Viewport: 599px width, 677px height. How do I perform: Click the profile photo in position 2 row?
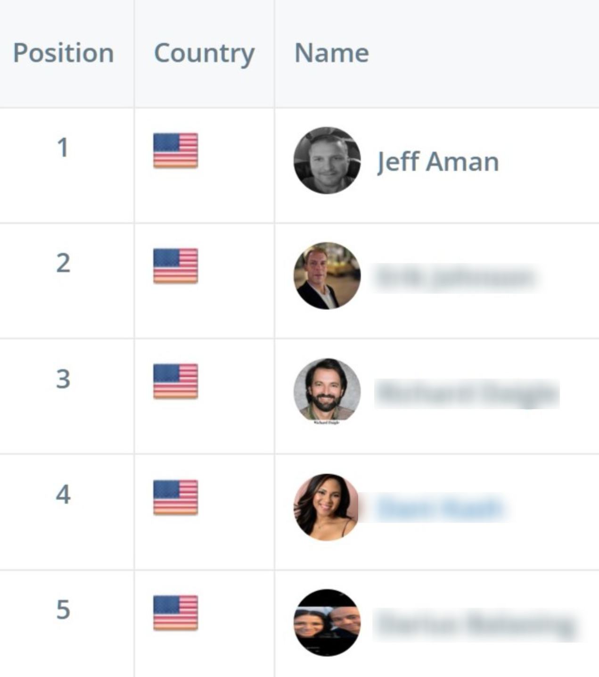[327, 276]
